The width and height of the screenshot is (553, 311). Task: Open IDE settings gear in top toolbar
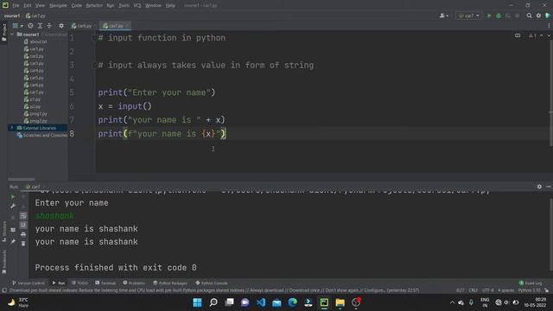(538, 16)
